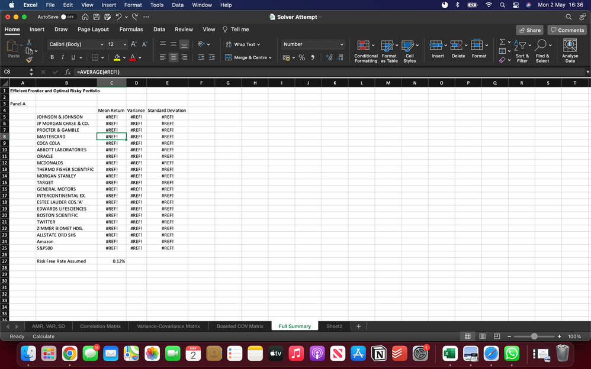Expand the font colour dropdown arrow

click(140, 57)
